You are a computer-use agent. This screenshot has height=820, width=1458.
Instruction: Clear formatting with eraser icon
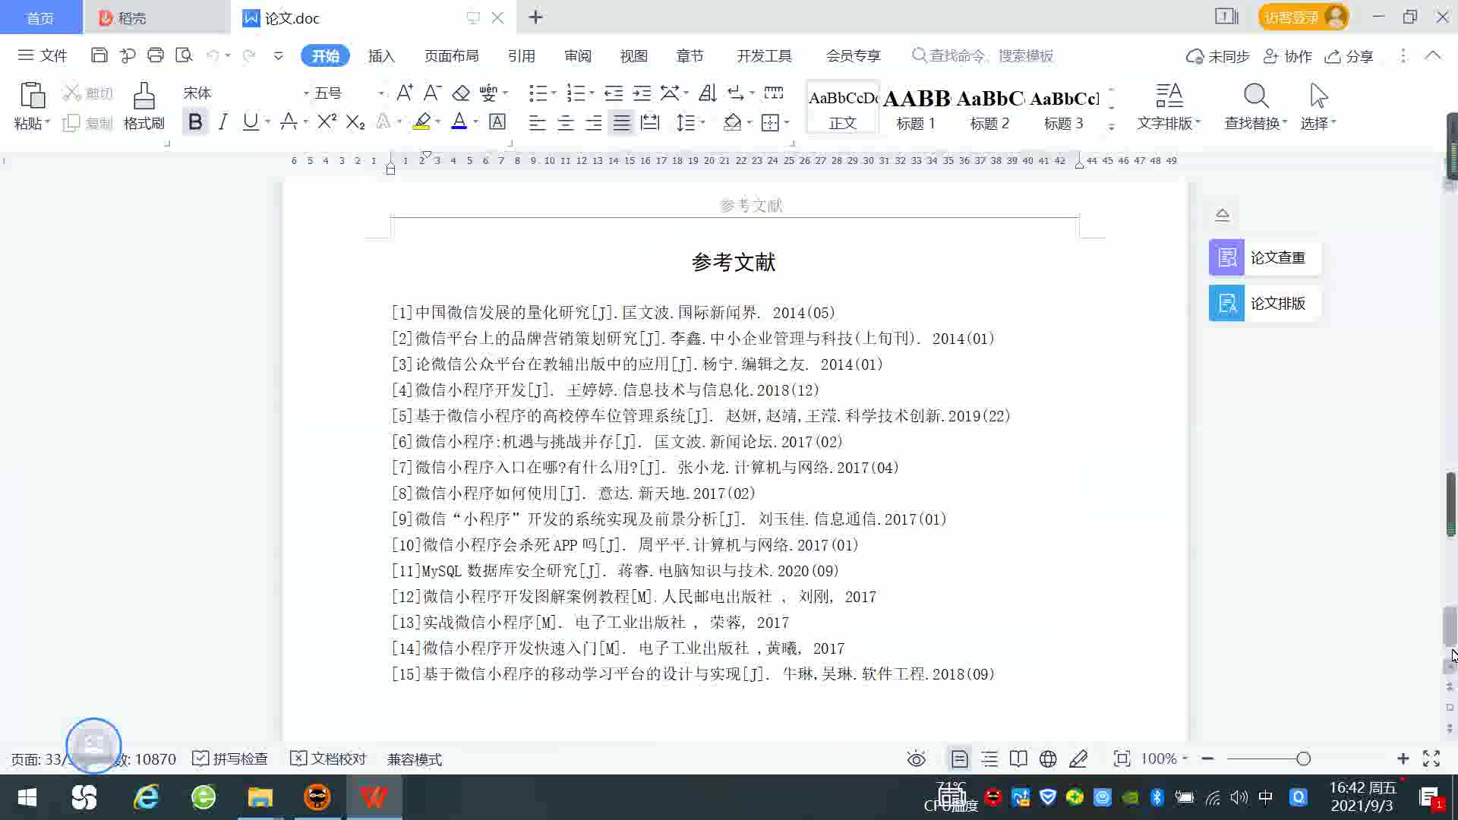pyautogui.click(x=461, y=93)
